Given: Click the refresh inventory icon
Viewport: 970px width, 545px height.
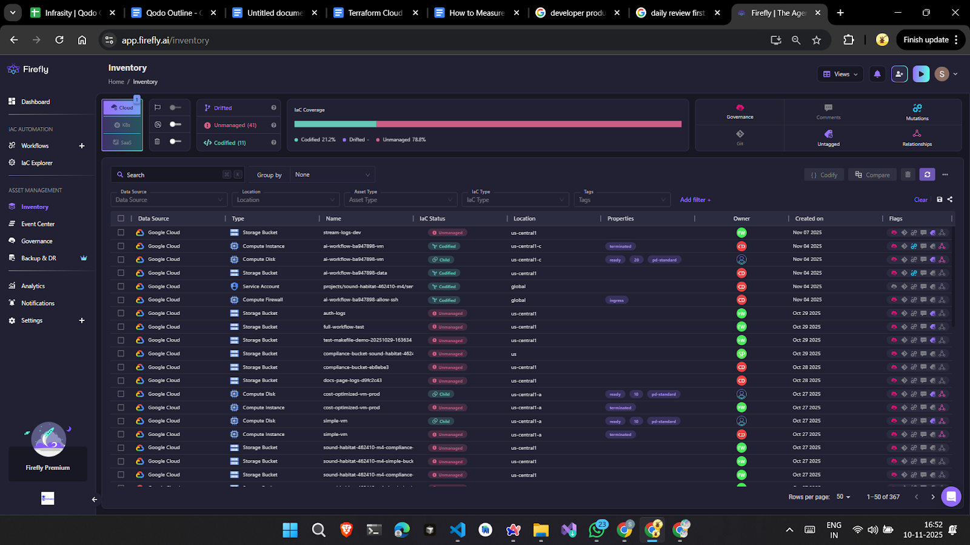Looking at the screenshot, I should pyautogui.click(x=927, y=174).
